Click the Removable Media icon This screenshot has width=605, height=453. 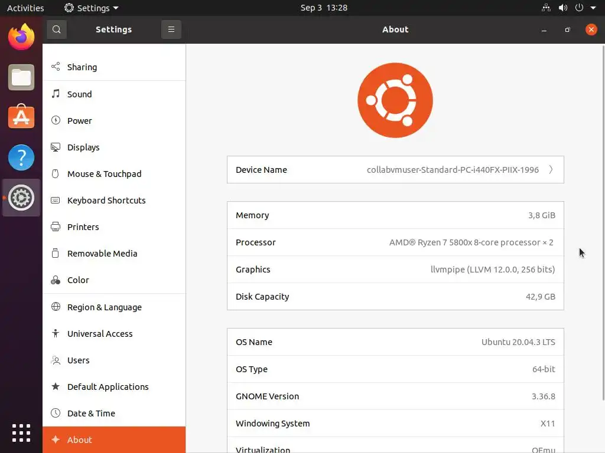pos(56,253)
